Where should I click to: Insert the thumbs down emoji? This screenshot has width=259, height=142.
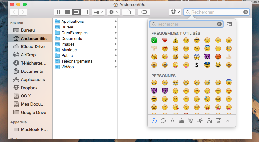(x=154, y=48)
